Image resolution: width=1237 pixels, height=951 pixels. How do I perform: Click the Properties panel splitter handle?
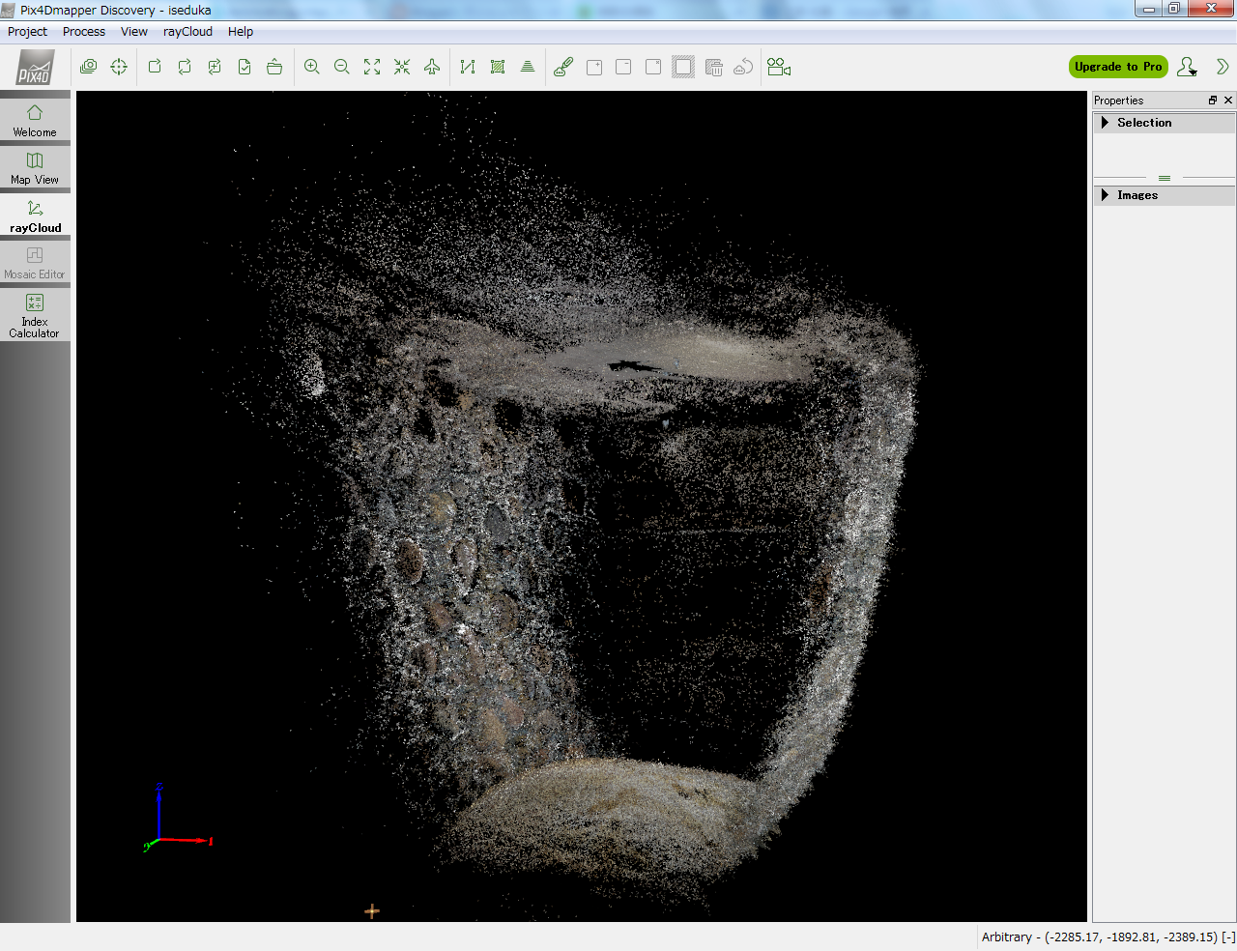pyautogui.click(x=1165, y=178)
